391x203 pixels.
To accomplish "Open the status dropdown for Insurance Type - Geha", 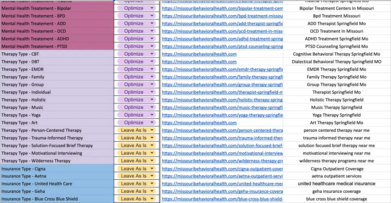I will click(x=152, y=192).
